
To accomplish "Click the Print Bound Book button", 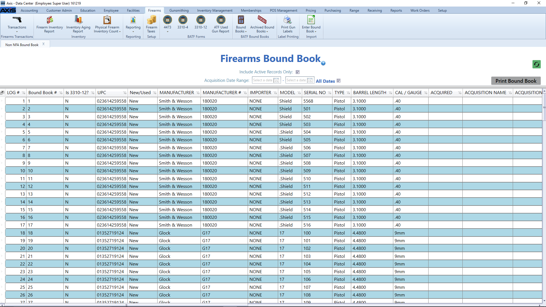I will [x=516, y=81].
